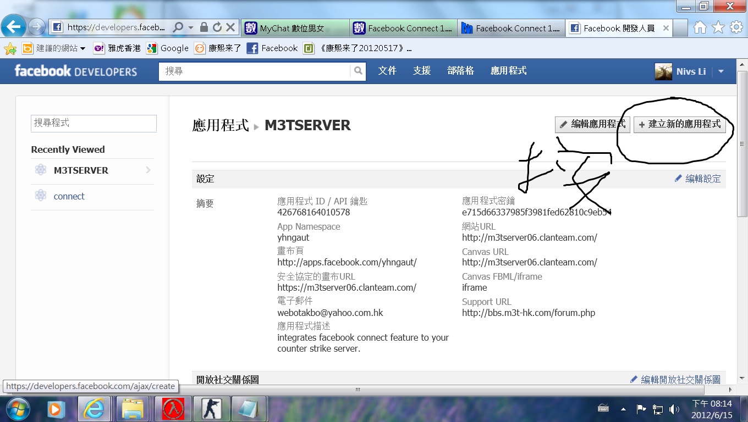Click the Nivs Li profile picture
The width and height of the screenshot is (748, 422).
[663, 71]
